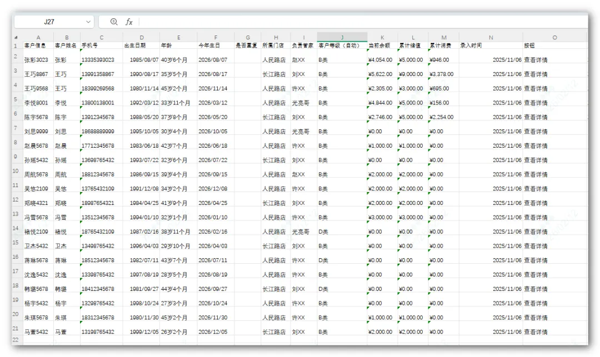Select the birthday cell 2026/12/08
This screenshot has width=600, height=357.
[x=216, y=185]
